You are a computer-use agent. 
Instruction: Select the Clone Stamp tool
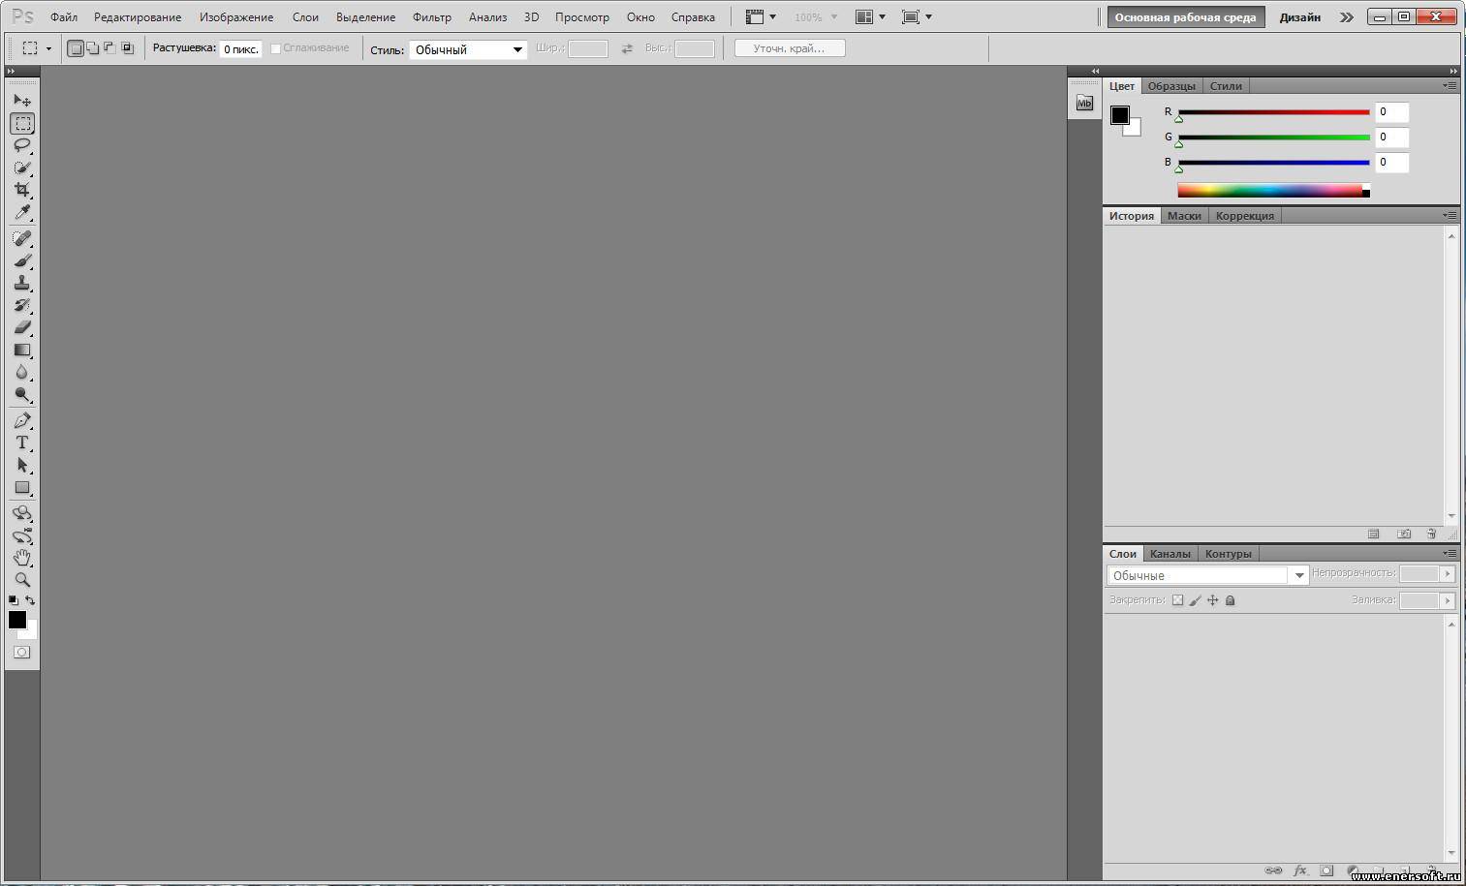pyautogui.click(x=22, y=283)
